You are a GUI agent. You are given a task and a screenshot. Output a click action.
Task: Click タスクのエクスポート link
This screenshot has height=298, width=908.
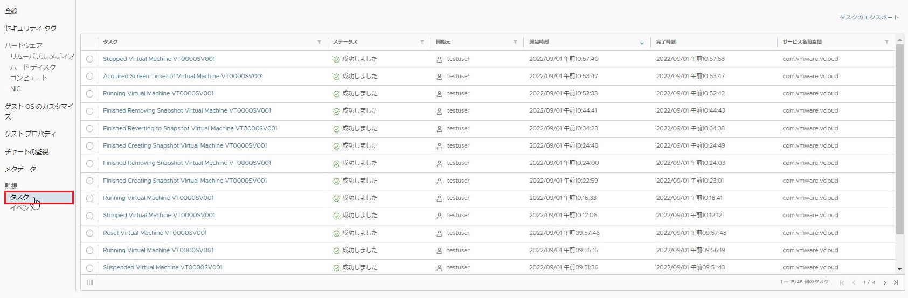coord(869,17)
